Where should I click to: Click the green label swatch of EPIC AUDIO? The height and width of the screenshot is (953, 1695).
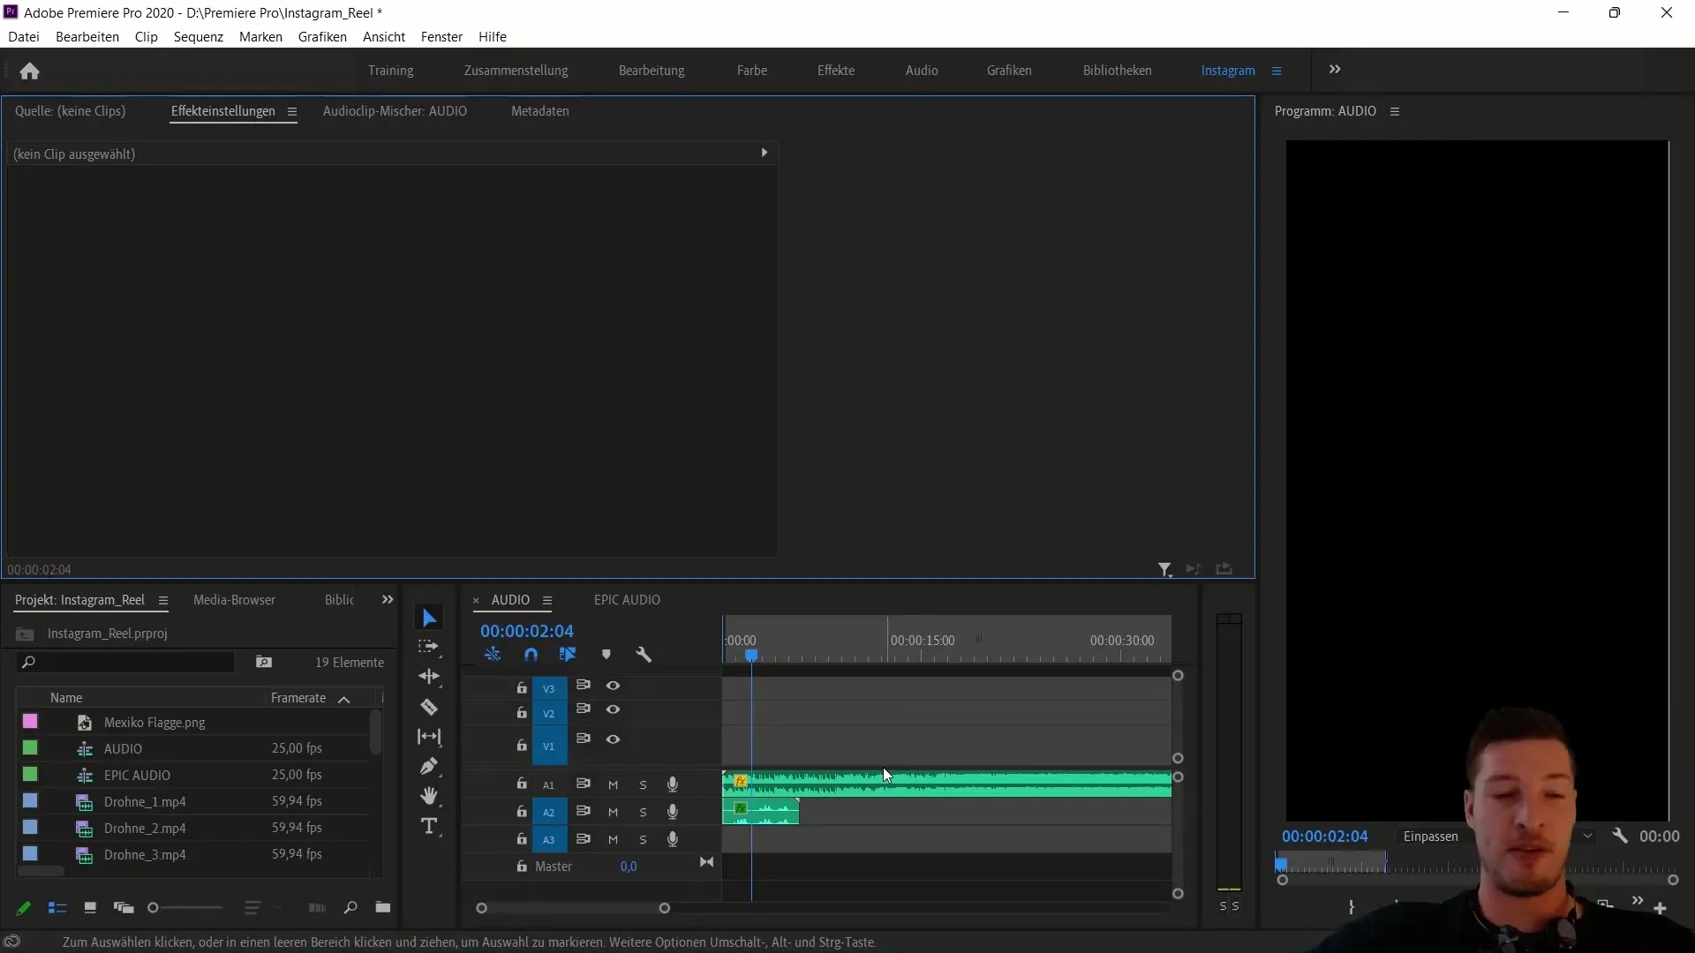tap(30, 775)
